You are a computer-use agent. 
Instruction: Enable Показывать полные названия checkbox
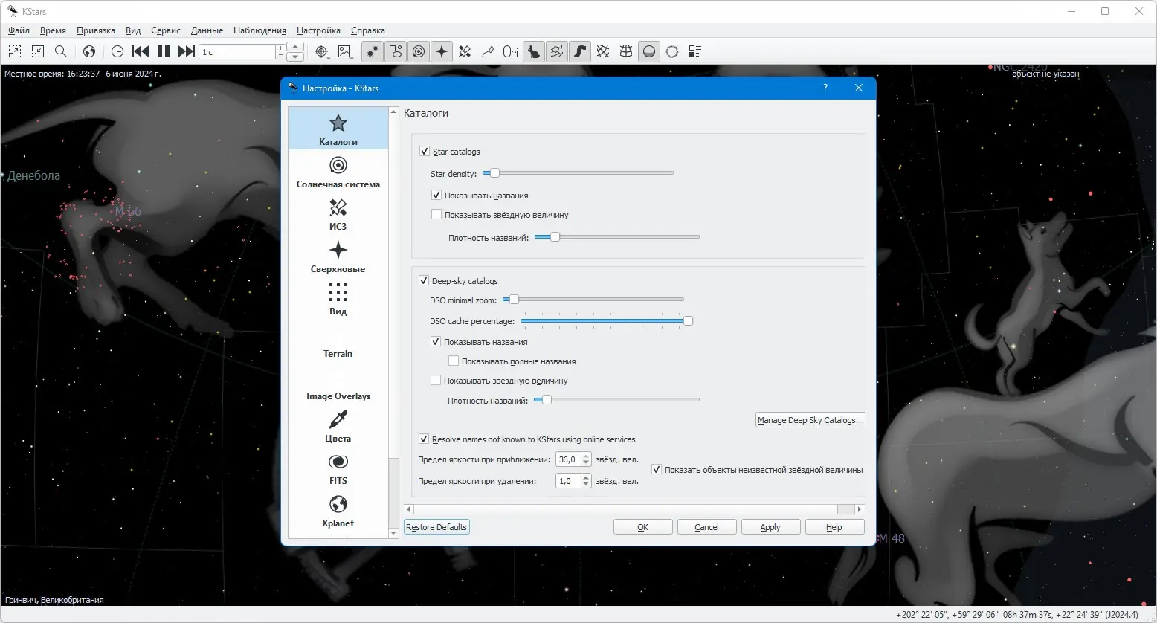(x=454, y=361)
